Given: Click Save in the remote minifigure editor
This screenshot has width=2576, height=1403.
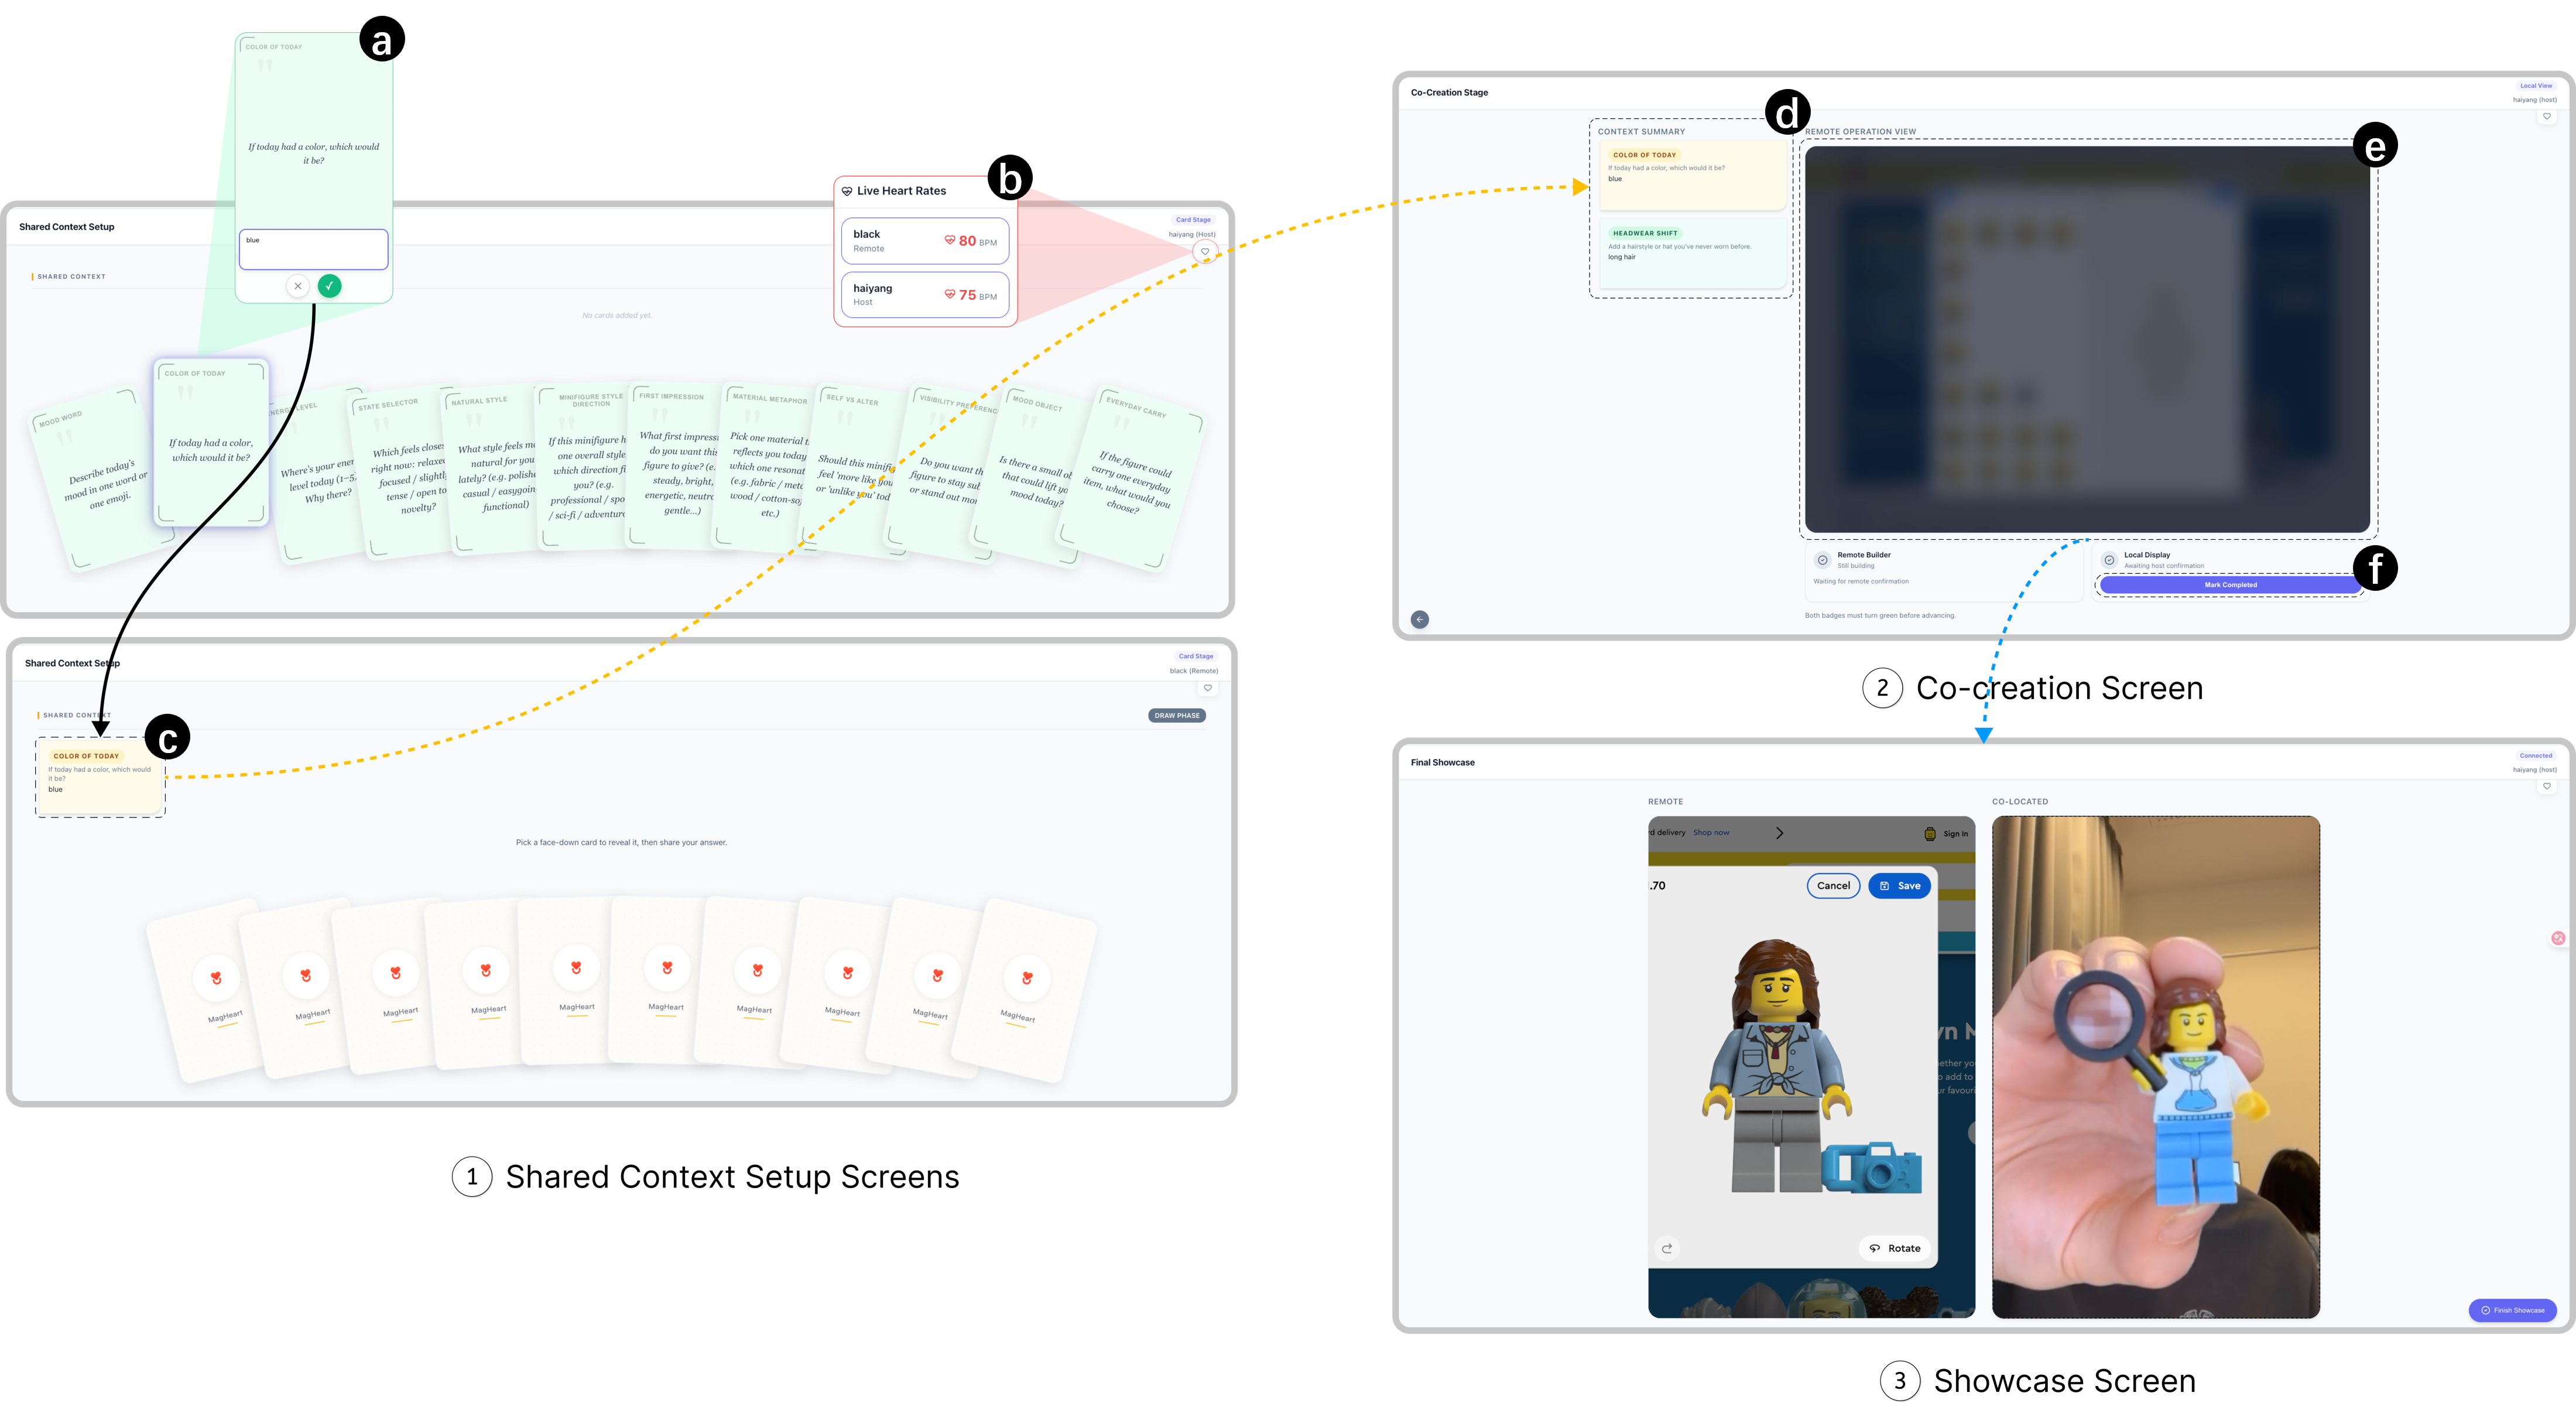Looking at the screenshot, I should (x=1899, y=886).
